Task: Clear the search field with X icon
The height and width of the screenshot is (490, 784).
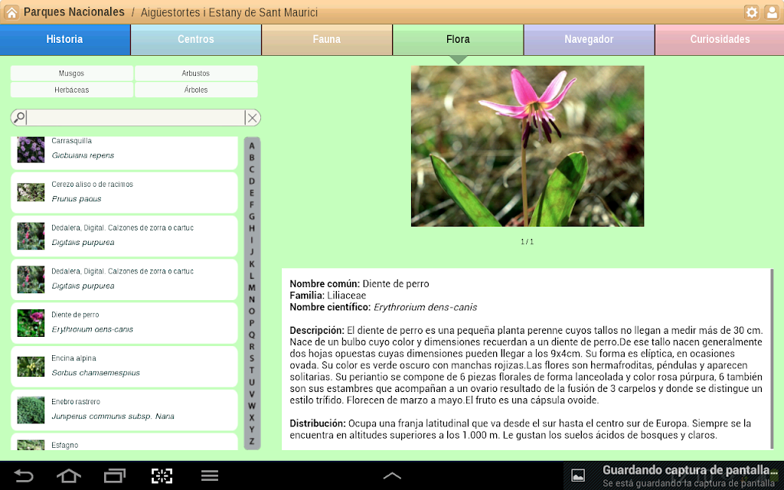Action: (252, 118)
